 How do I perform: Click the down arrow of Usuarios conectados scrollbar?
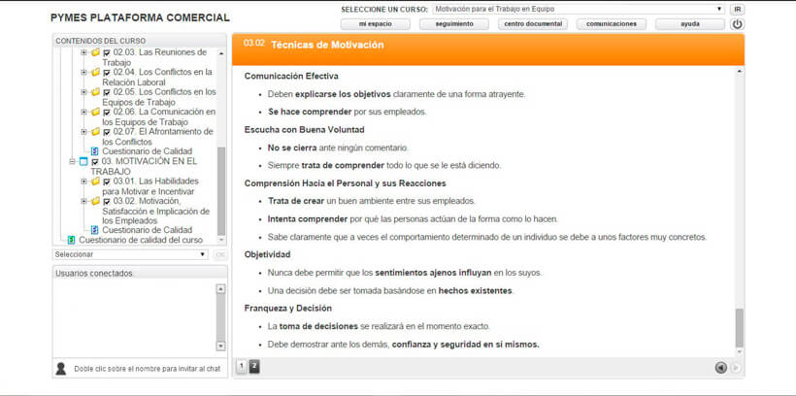point(220,346)
